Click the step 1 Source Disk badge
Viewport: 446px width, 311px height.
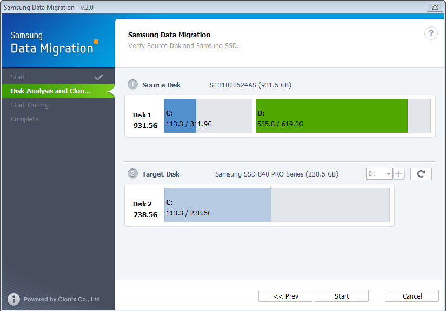click(132, 85)
